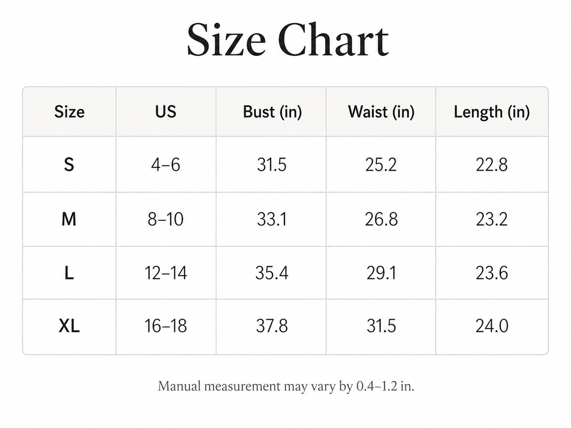Click the 29.1 waist value

click(x=381, y=273)
